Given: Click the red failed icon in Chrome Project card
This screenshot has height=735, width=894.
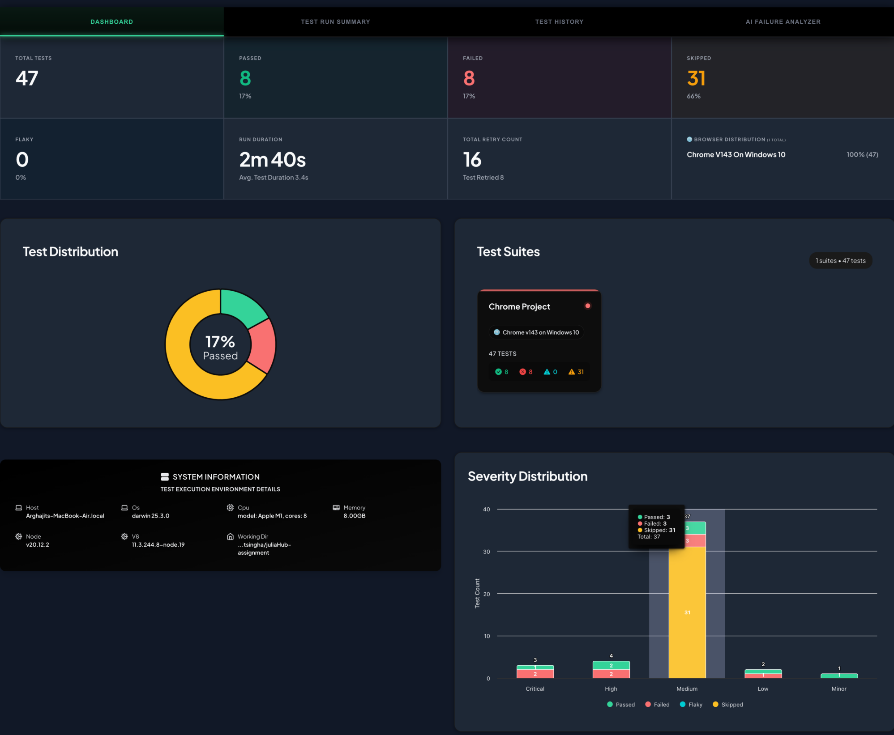Looking at the screenshot, I should point(522,372).
